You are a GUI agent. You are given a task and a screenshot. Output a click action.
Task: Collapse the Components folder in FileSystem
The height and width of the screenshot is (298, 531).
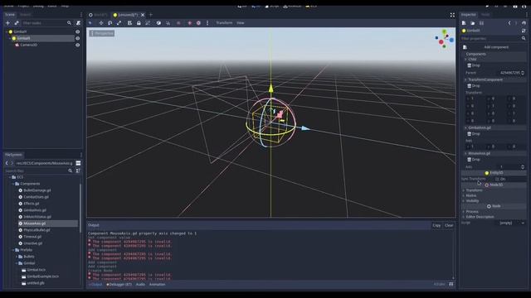13,184
